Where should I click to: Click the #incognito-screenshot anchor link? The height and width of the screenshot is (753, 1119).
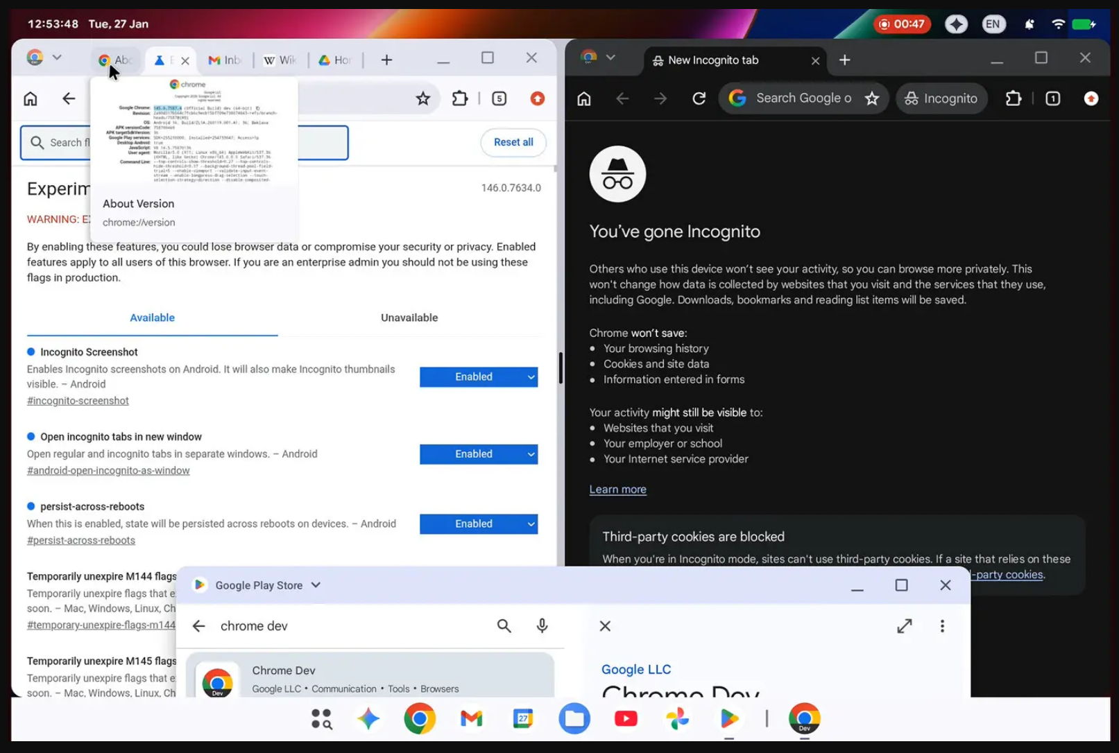pyautogui.click(x=78, y=401)
